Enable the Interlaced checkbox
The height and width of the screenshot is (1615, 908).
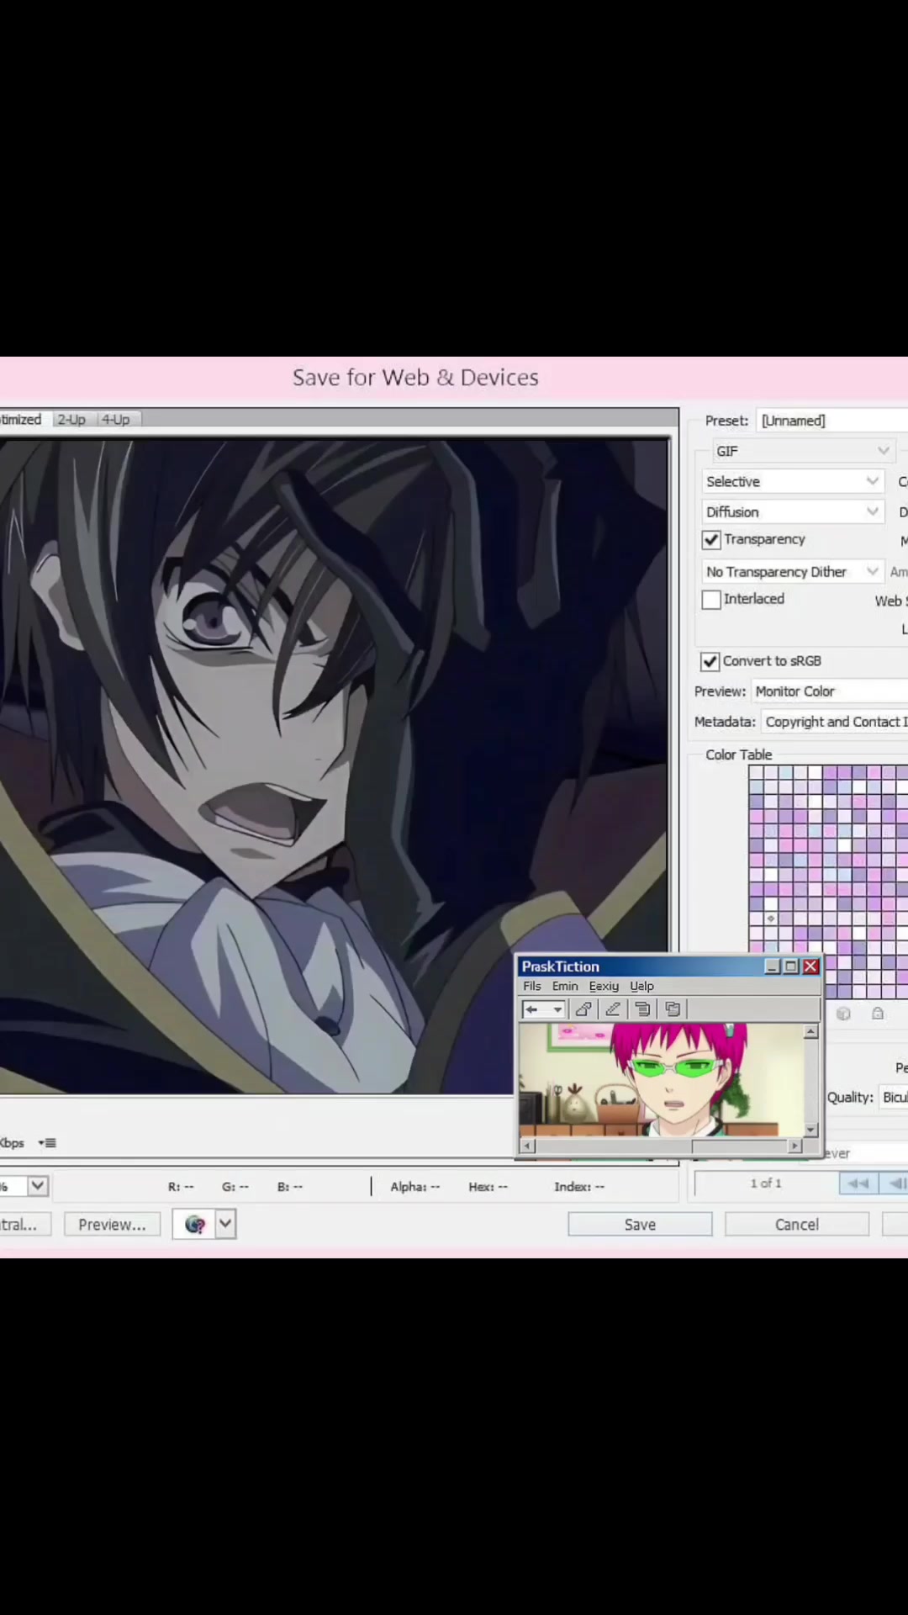pyautogui.click(x=711, y=600)
